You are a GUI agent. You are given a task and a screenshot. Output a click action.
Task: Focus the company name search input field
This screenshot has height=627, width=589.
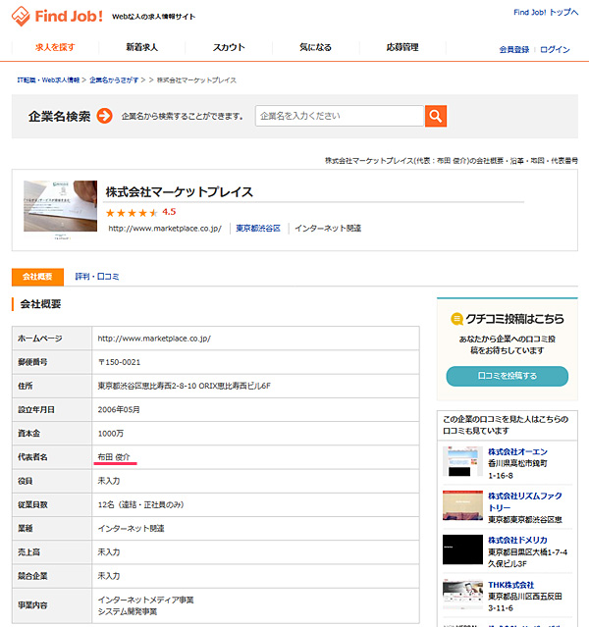(340, 116)
